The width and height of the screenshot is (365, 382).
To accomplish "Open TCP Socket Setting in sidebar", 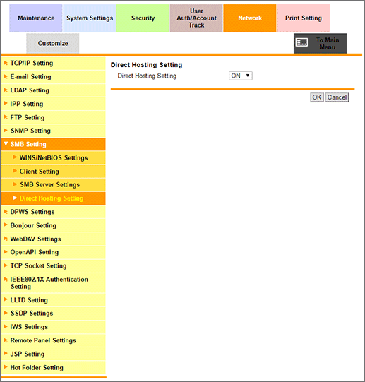I will [x=54, y=266].
